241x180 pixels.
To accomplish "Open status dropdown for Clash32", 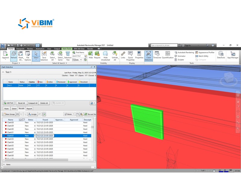I will click(35, 136).
